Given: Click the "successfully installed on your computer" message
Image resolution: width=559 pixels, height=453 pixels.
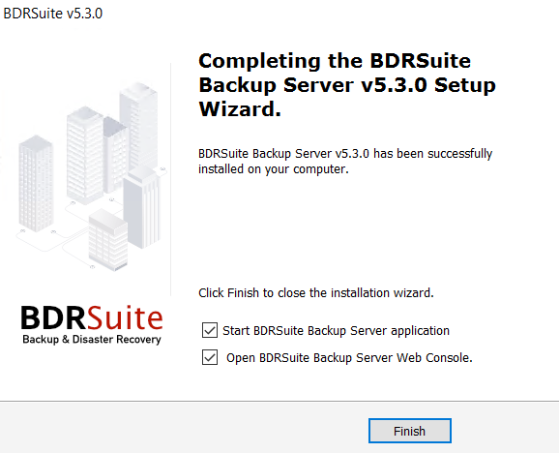Looking at the screenshot, I should click(345, 162).
